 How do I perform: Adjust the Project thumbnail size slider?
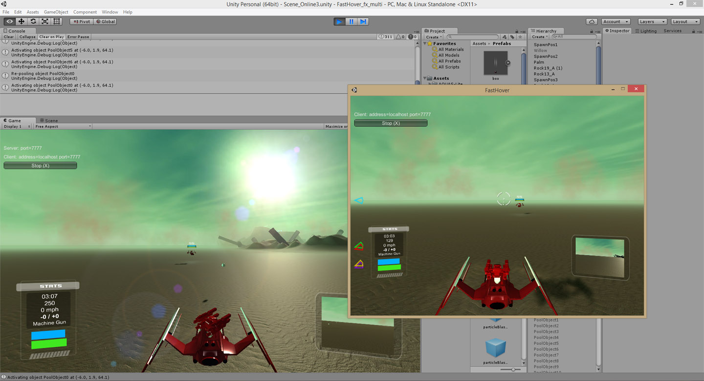click(x=512, y=370)
